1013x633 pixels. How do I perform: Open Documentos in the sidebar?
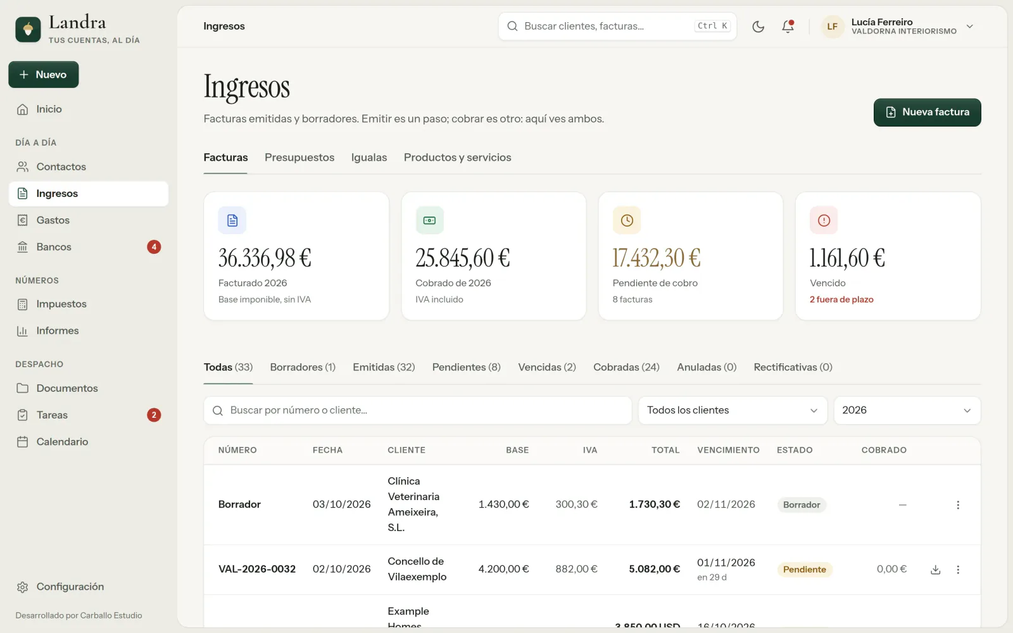[89, 389]
